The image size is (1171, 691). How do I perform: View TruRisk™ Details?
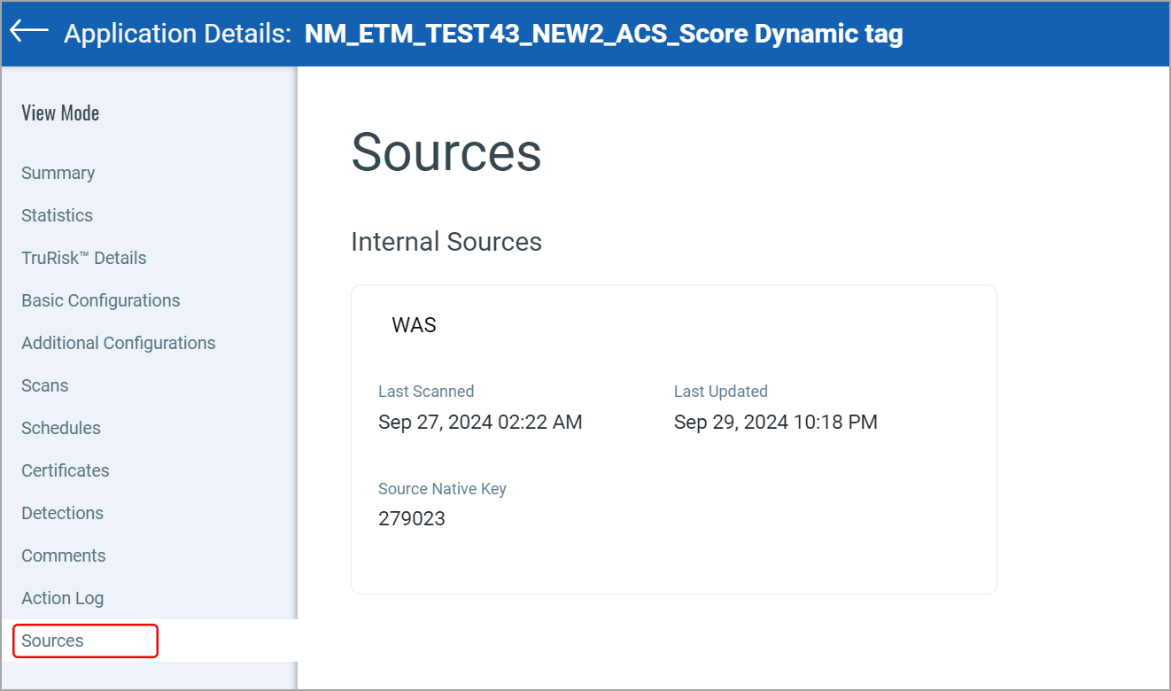(83, 258)
